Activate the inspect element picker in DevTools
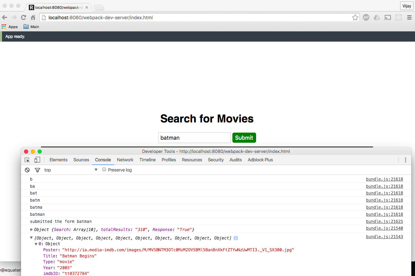 pyautogui.click(x=27, y=160)
